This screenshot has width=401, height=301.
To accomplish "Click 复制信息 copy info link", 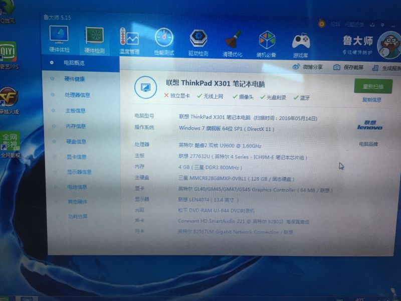I will pyautogui.click(x=372, y=99).
